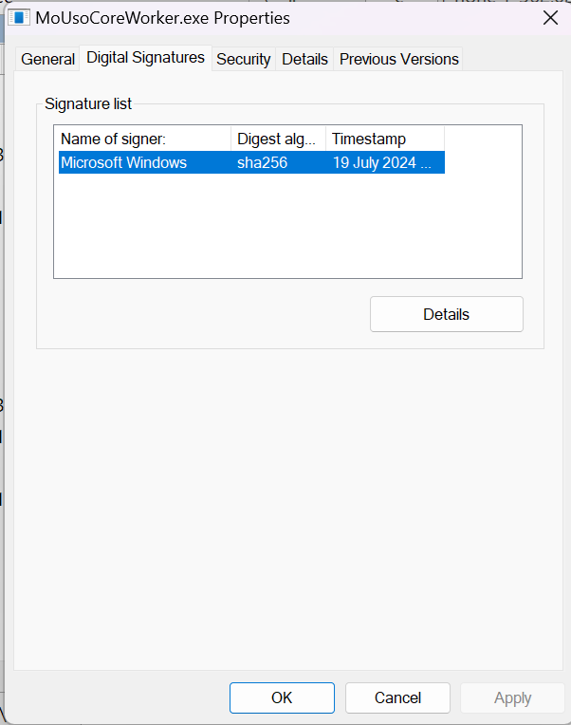Click the Cancel button

click(x=397, y=697)
